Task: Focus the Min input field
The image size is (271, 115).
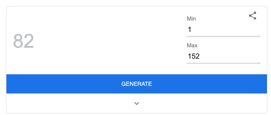Action: [x=223, y=30]
